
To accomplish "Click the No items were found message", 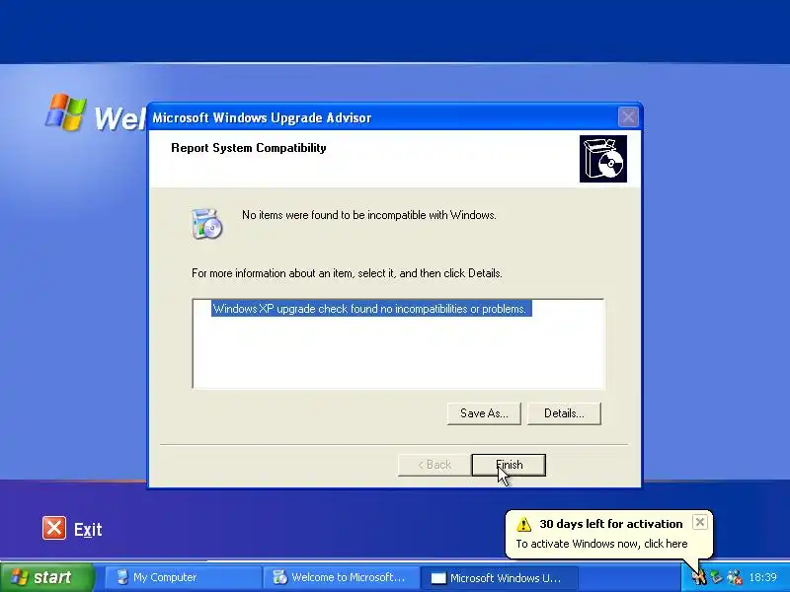I will tap(368, 215).
